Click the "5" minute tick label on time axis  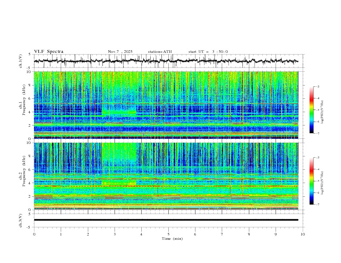pos(168,234)
